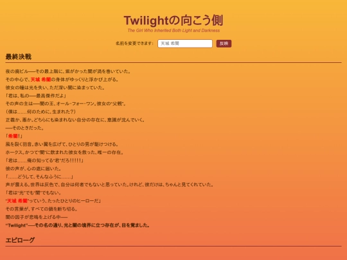Click the page title Twilightの向こう側
347x260 pixels.
(x=173, y=21)
